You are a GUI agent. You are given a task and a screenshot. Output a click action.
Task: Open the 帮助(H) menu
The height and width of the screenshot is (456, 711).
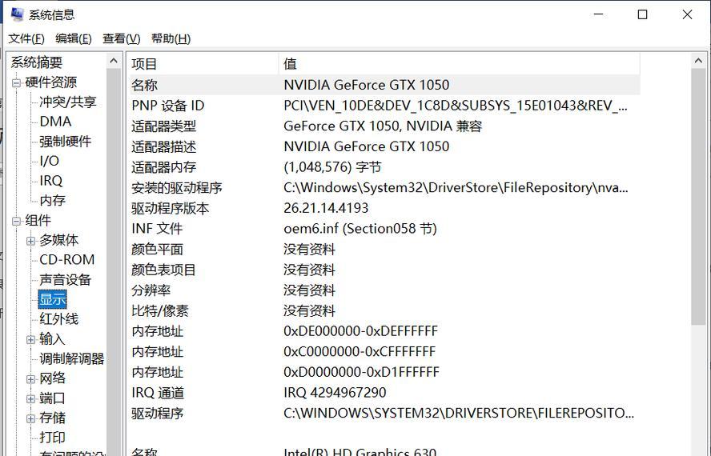point(171,38)
